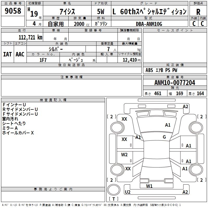
Task: Click the 注意事項欄 header
Action: tap(71, 77)
